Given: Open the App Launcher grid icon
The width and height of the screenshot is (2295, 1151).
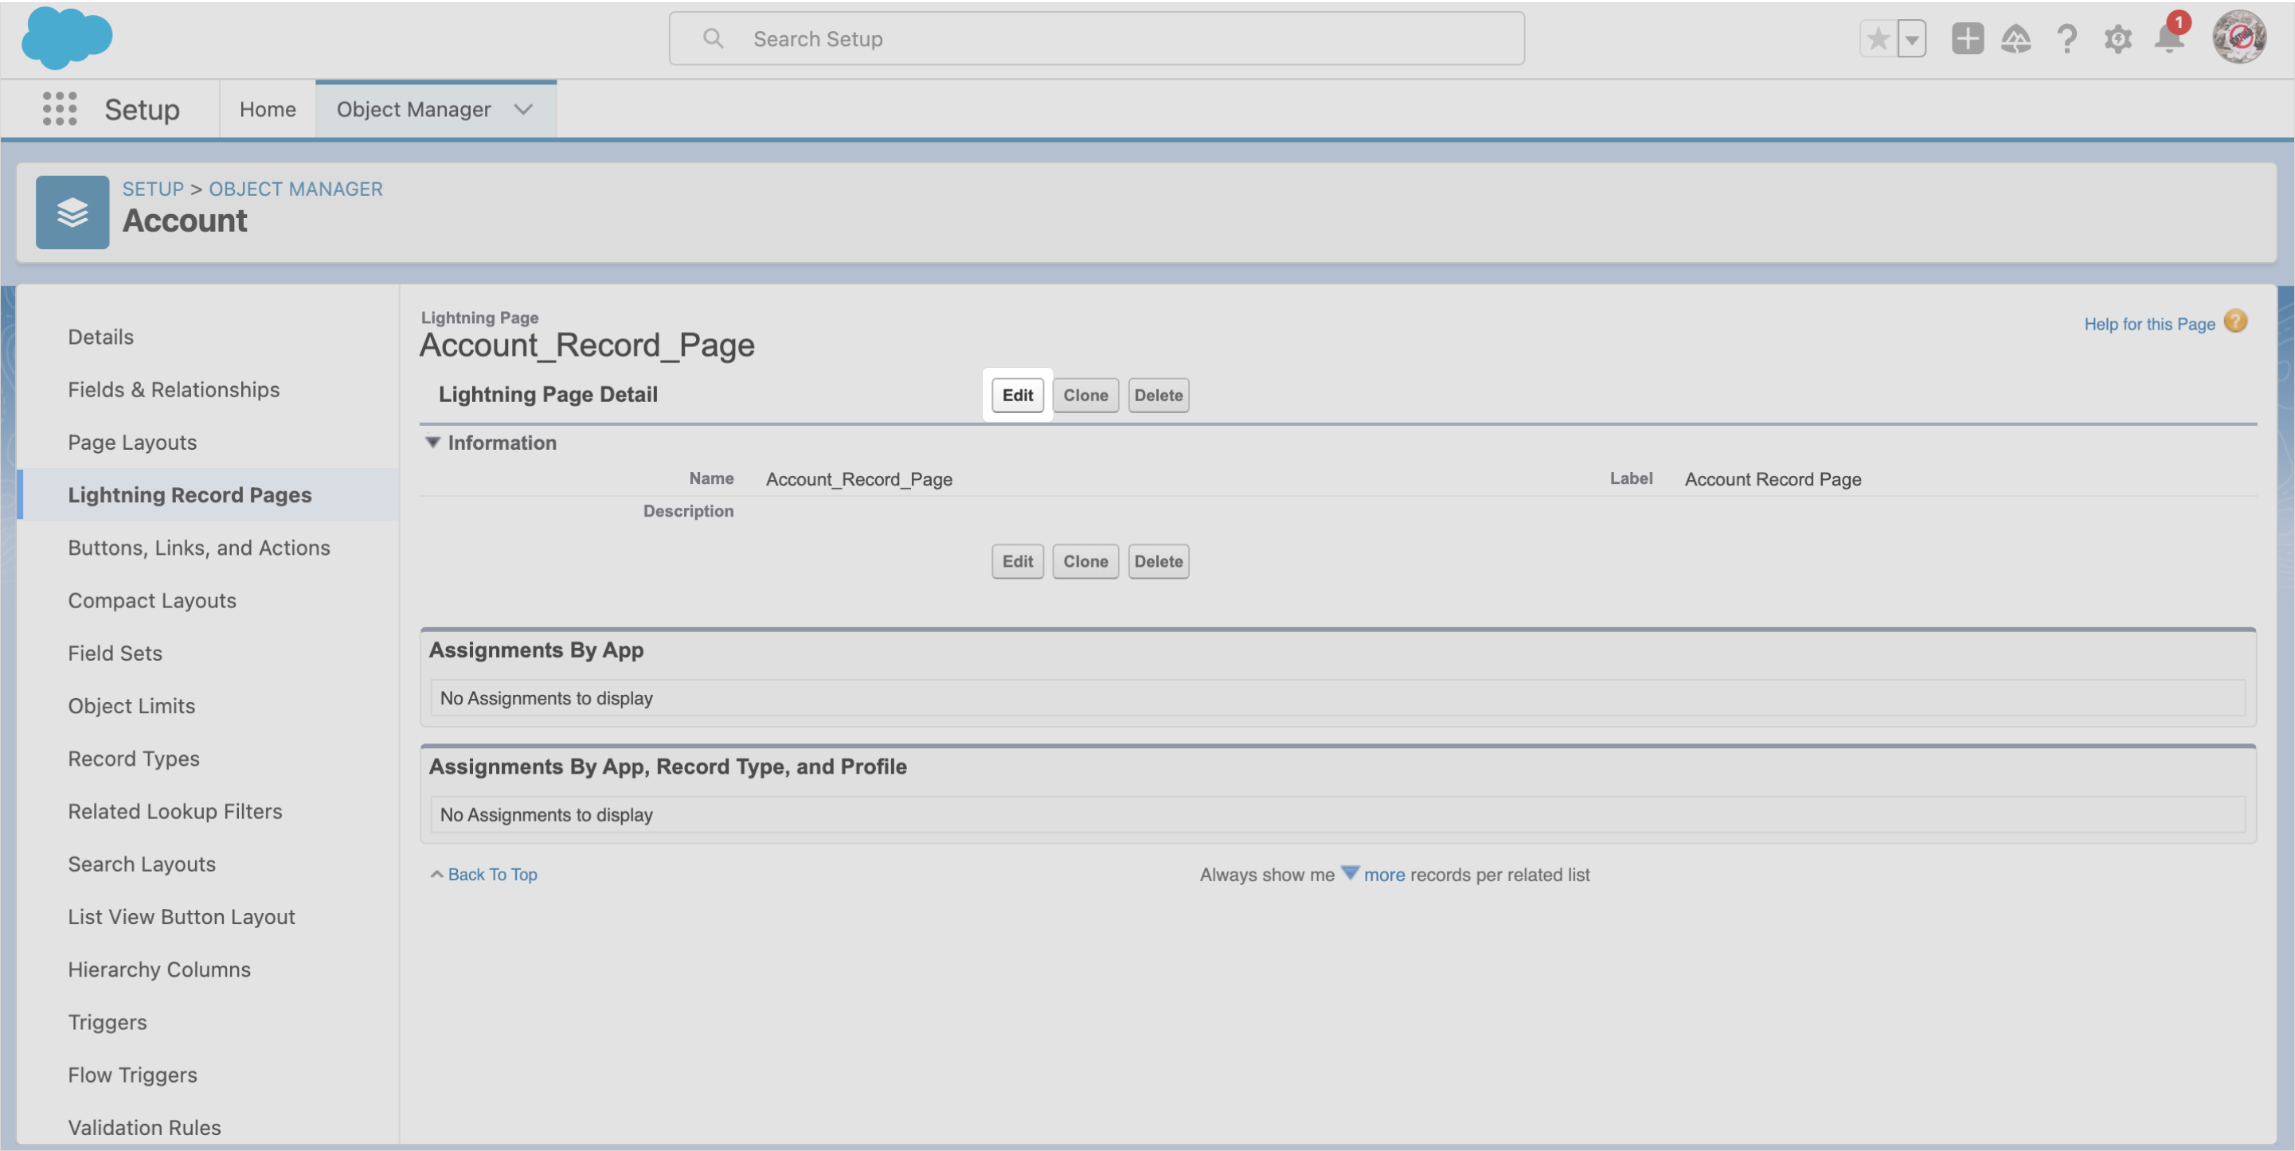Looking at the screenshot, I should pyautogui.click(x=60, y=109).
